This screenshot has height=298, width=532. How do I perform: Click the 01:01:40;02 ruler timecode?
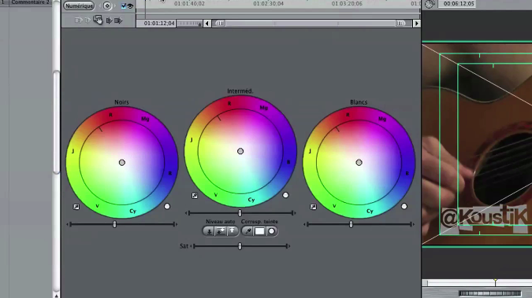(189, 4)
